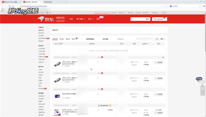Click 我知道了 link in deletion notice
Image resolution: width=206 pixels, height=117 pixels.
click(x=125, y=51)
